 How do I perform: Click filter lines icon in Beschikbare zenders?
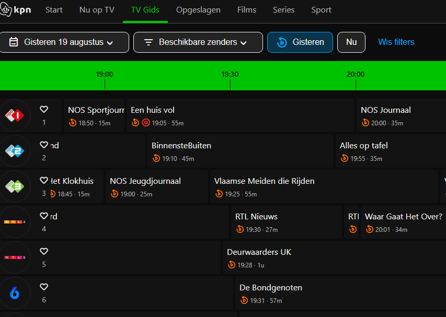(x=148, y=42)
